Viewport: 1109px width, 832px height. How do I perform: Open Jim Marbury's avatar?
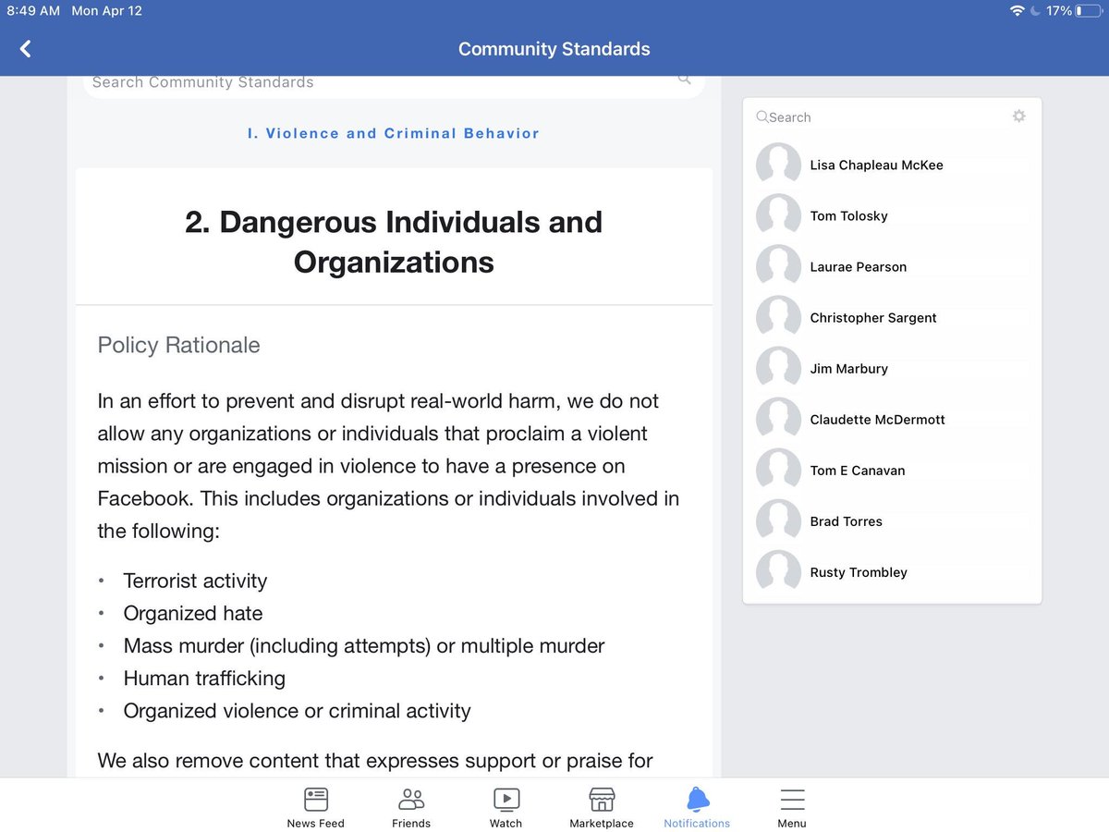tap(778, 368)
